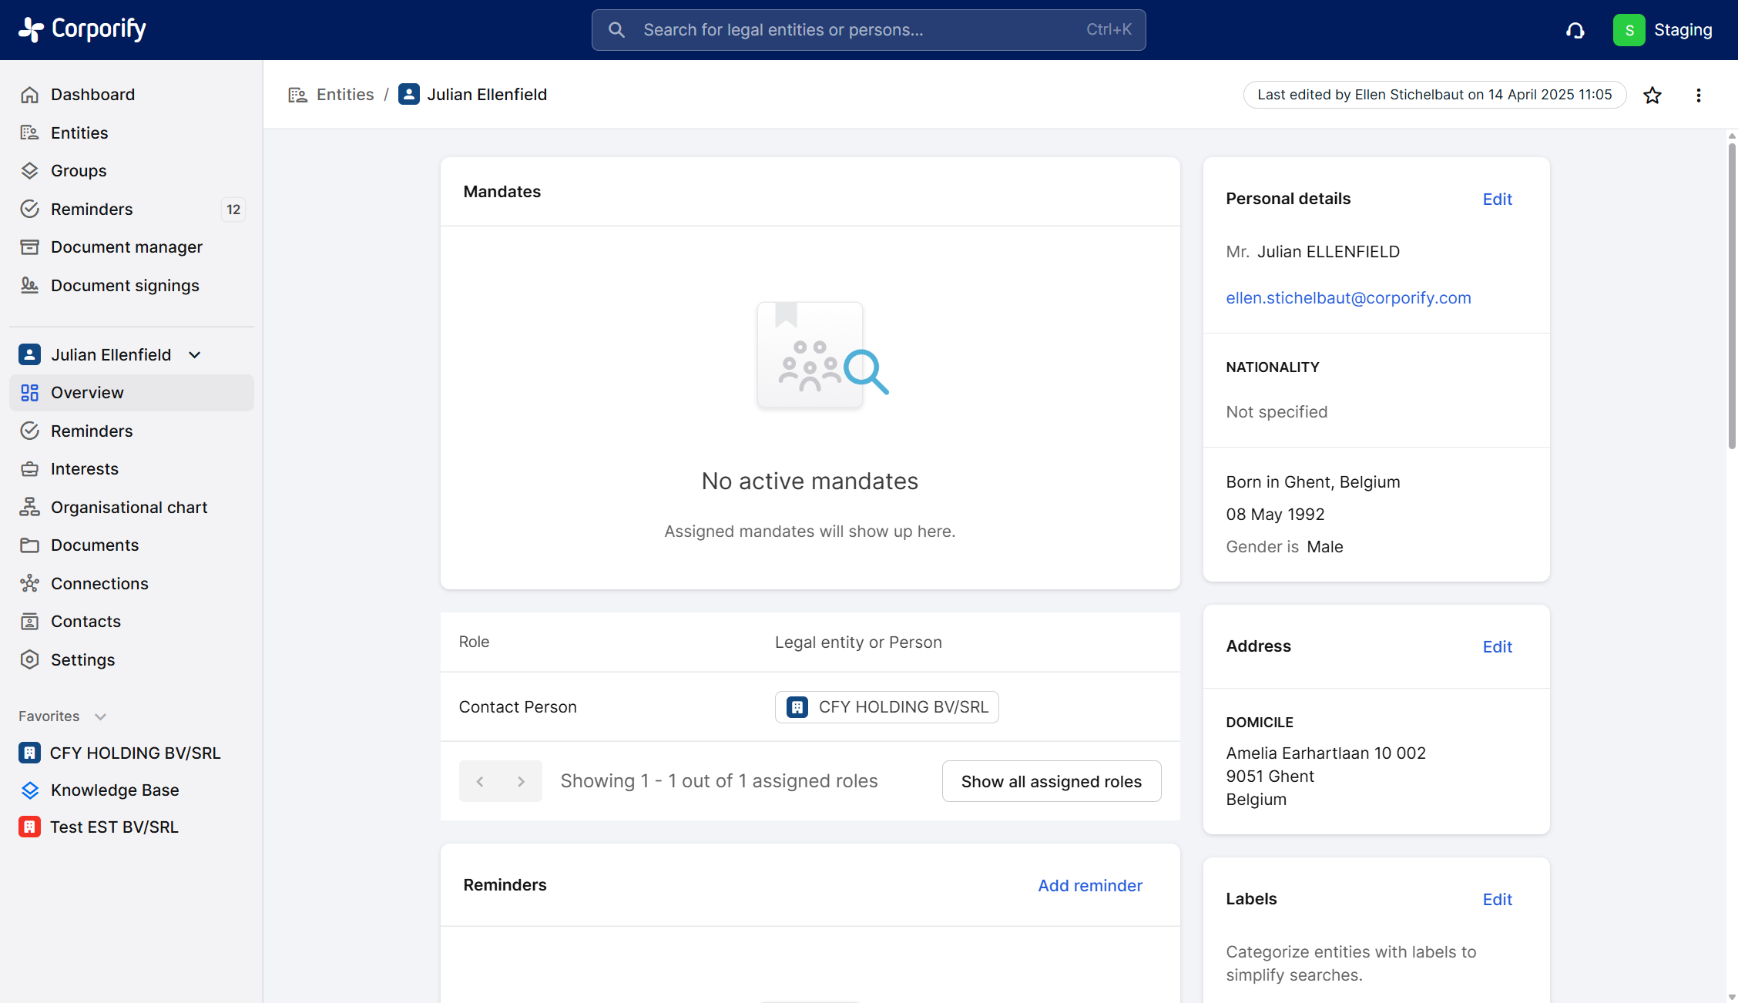The width and height of the screenshot is (1738, 1003).
Task: Collapse the Favorites section
Action: [x=100, y=716]
